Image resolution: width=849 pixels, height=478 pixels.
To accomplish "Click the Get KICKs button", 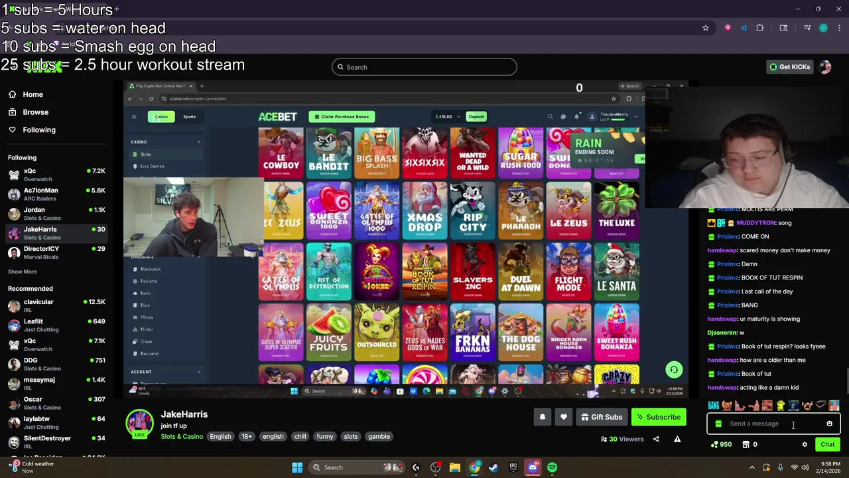I will [789, 67].
